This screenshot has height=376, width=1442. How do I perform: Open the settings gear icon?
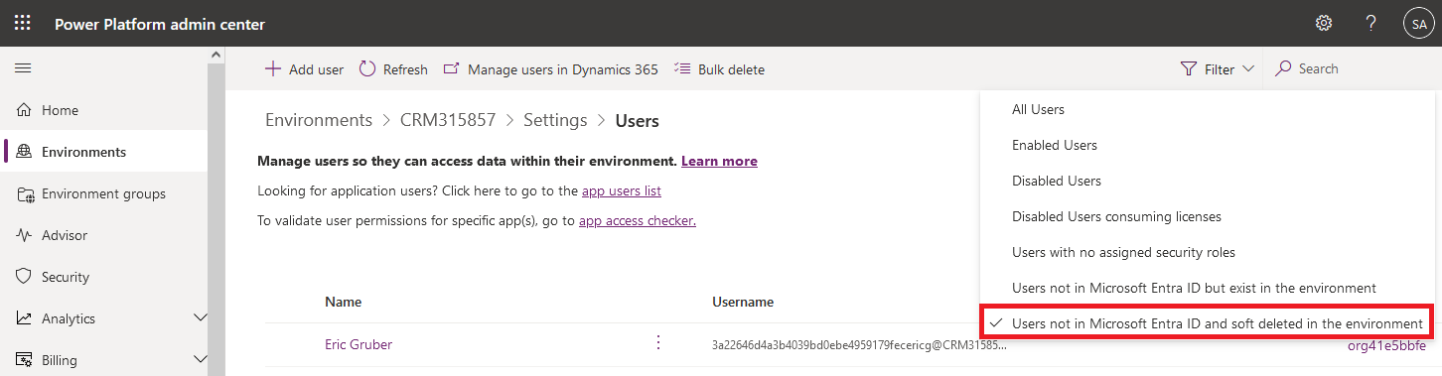[1324, 23]
